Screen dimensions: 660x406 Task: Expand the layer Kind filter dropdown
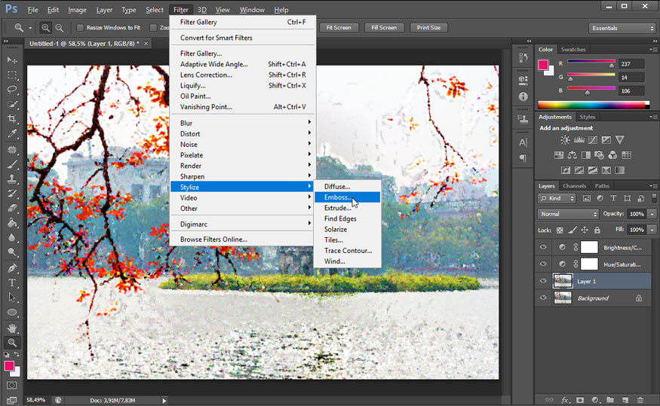coord(557,199)
